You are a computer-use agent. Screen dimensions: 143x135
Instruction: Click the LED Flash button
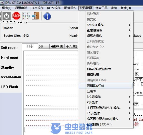pyautogui.click(x=10, y=87)
